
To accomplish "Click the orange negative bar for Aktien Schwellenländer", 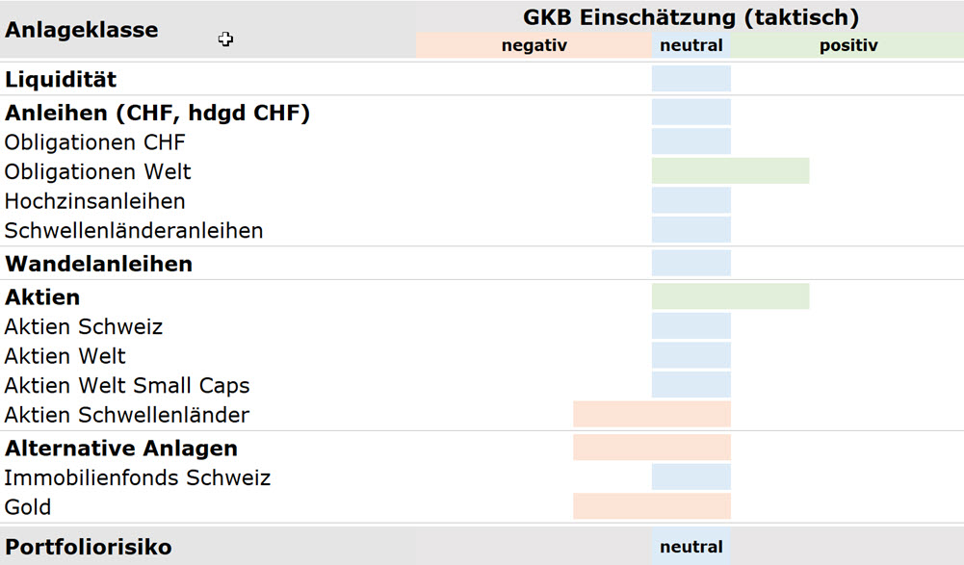I will [652, 415].
